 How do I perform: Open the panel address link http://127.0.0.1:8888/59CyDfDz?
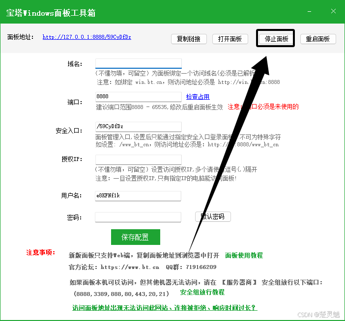tap(87, 37)
